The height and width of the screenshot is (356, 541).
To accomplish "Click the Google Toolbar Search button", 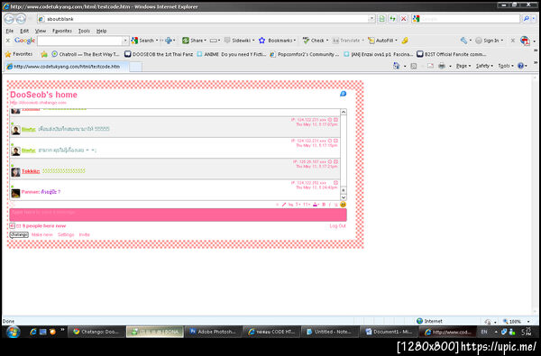I will tap(144, 41).
